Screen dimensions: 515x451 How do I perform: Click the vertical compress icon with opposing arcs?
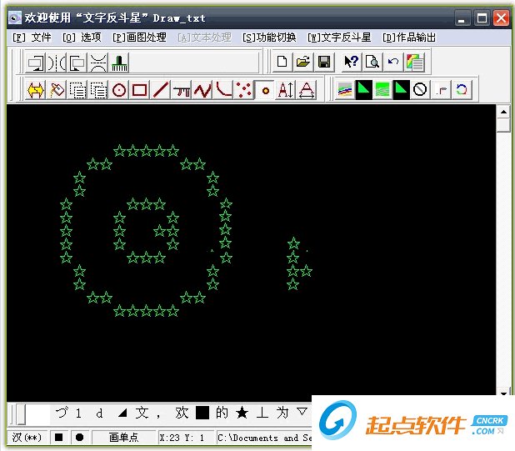pyautogui.click(x=98, y=63)
